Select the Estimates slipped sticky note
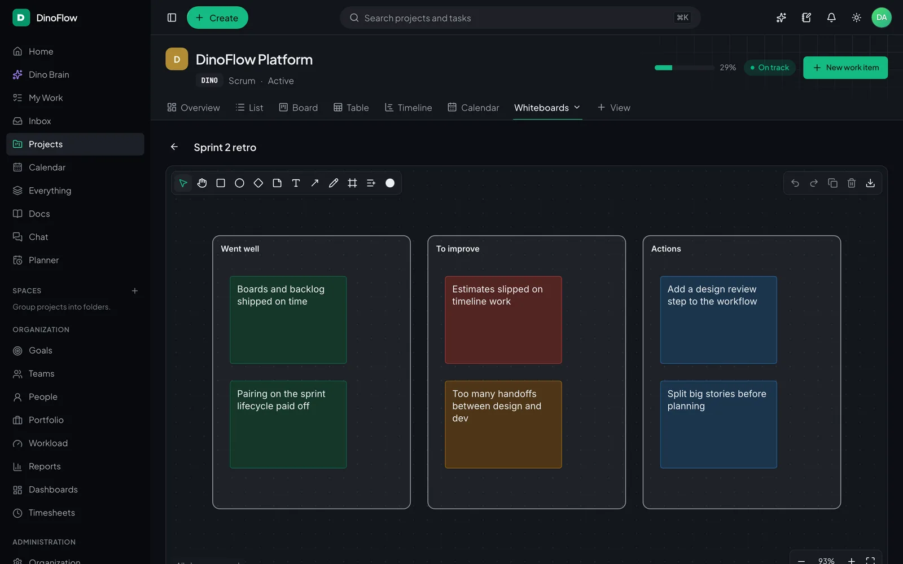The image size is (903, 564). [x=503, y=320]
